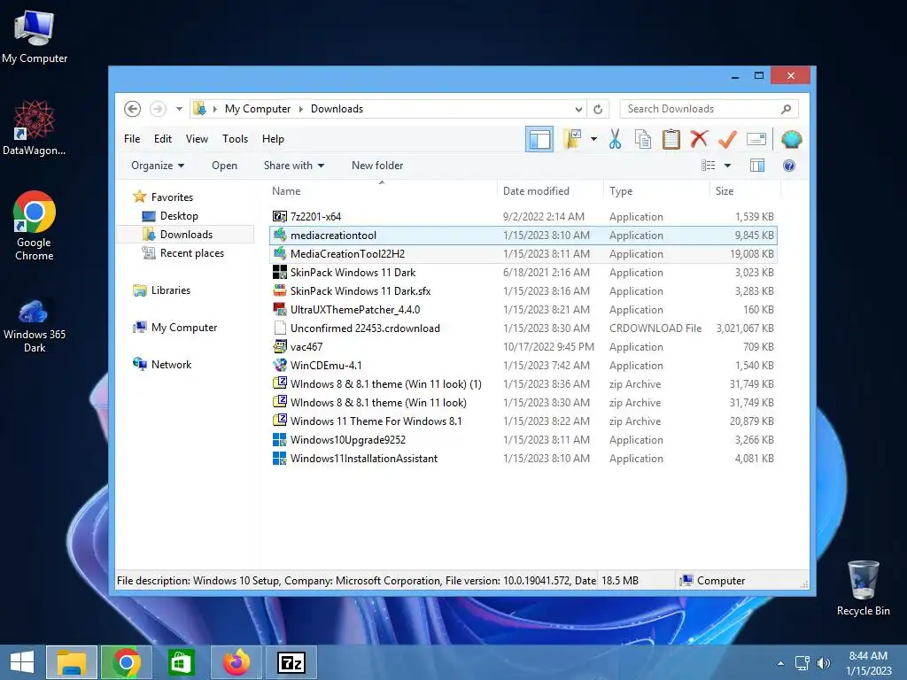The height and width of the screenshot is (680, 907).
Task: Open the view options dropdown arrow
Action: 728,166
